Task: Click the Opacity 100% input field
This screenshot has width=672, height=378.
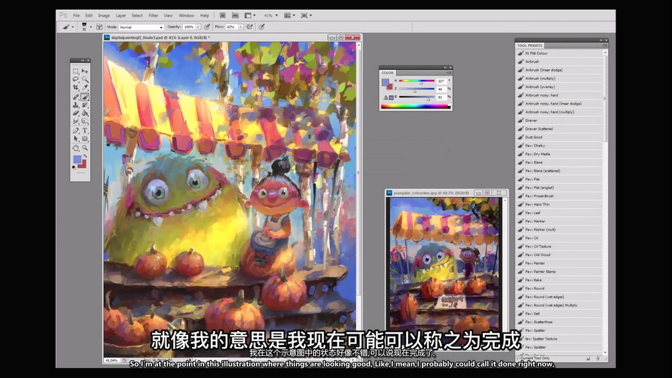Action: click(189, 27)
